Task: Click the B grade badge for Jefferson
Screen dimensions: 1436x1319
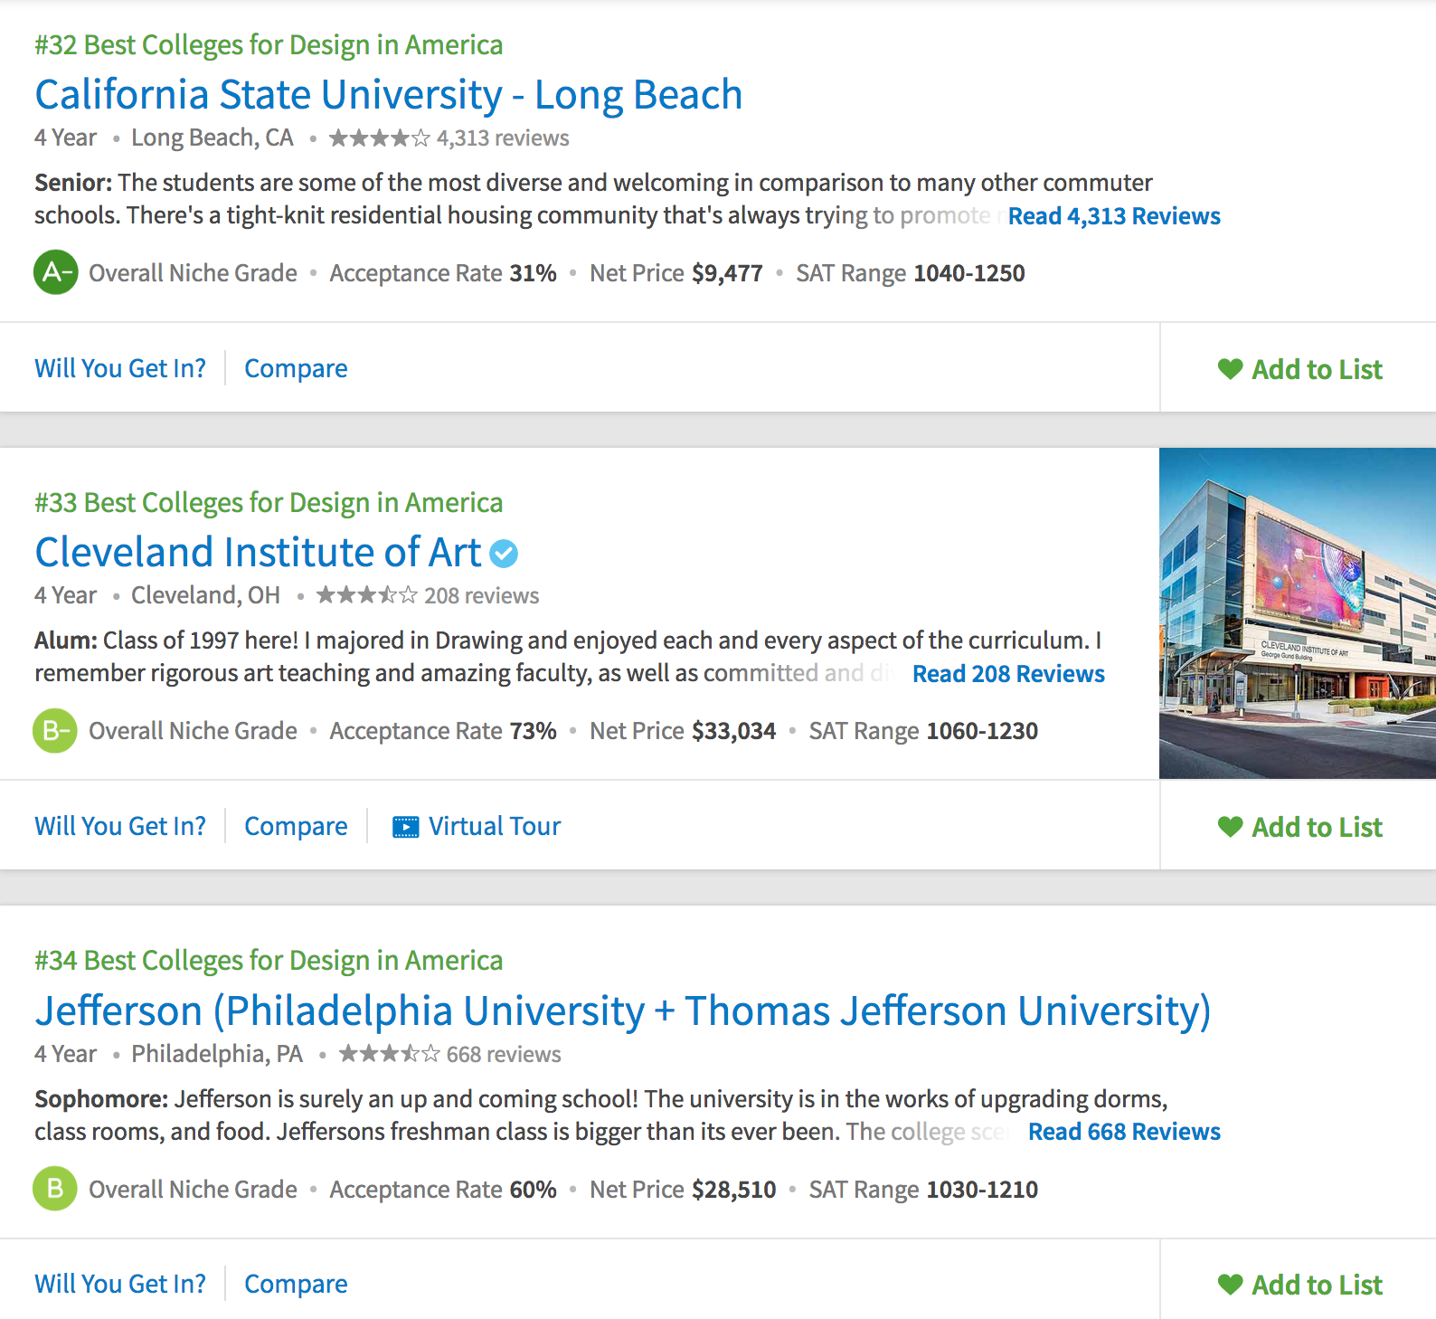Action: coord(56,1189)
